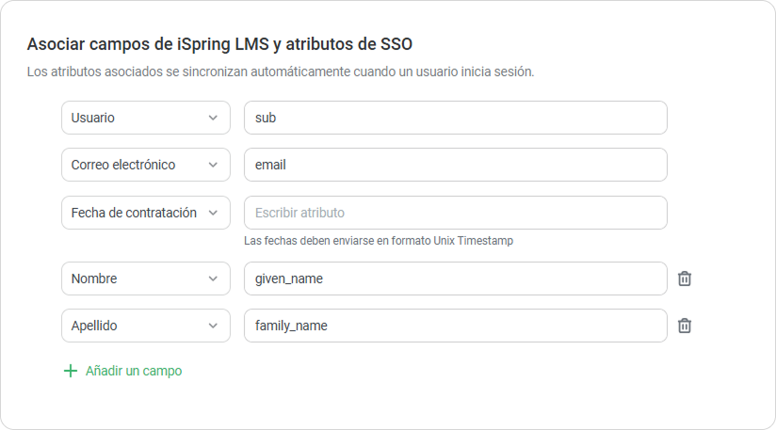The width and height of the screenshot is (776, 430).
Task: Expand the Correo electrónico dropdown
Action: point(146,165)
